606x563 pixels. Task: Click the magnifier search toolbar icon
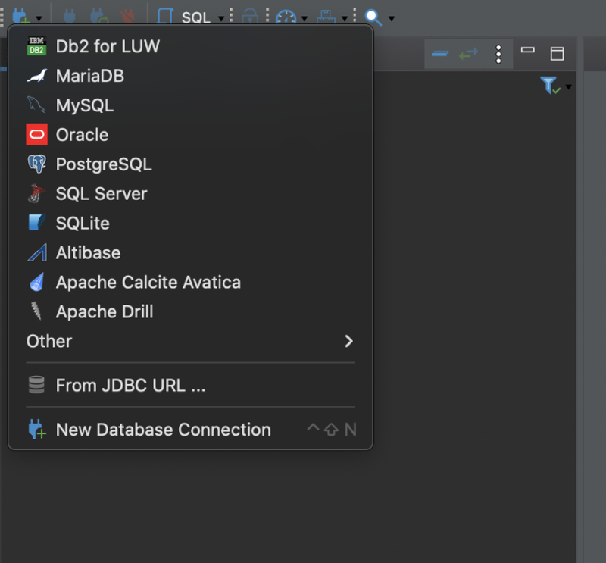coord(373,17)
